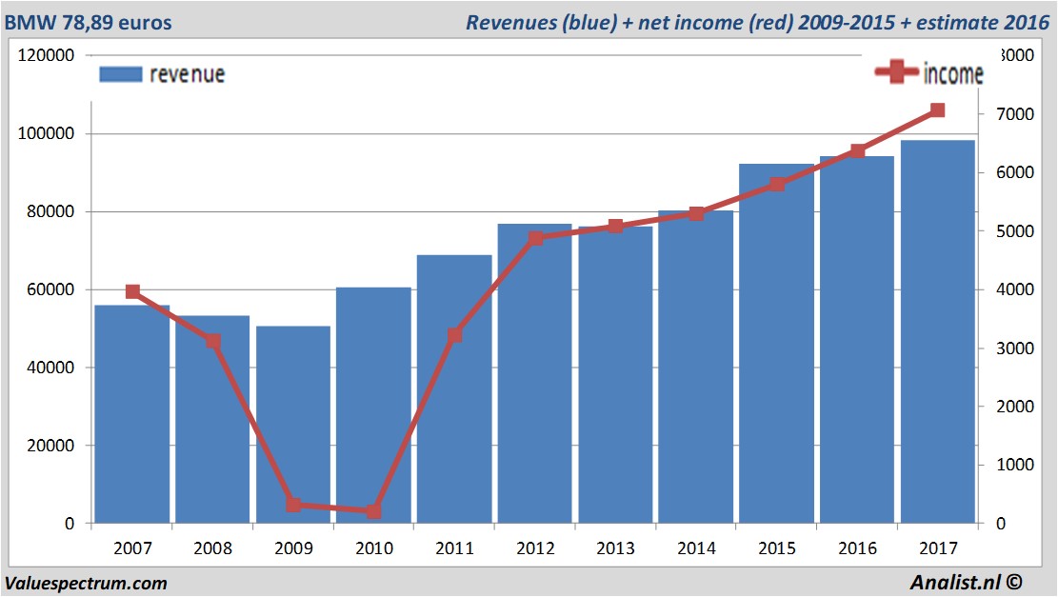Select the 2015 income data point

[777, 184]
